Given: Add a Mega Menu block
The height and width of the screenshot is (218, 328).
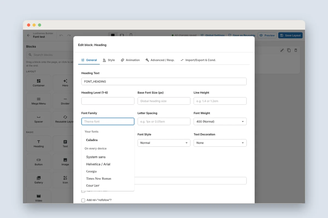Looking at the screenshot, I should click(39, 101).
